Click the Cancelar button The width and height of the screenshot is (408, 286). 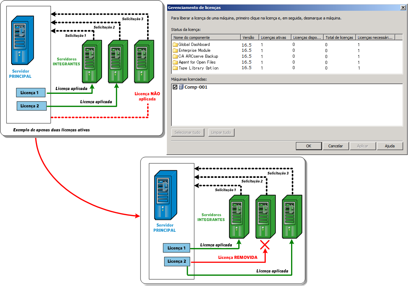tap(336, 146)
